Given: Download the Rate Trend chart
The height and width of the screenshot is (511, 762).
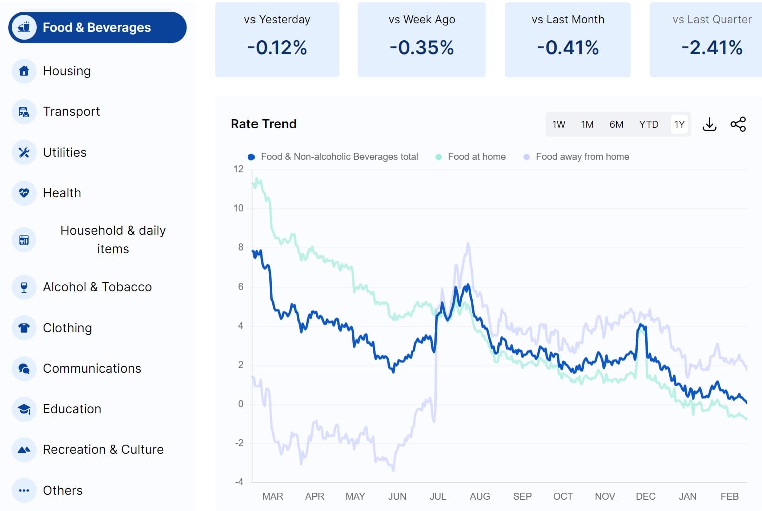Looking at the screenshot, I should click(709, 124).
